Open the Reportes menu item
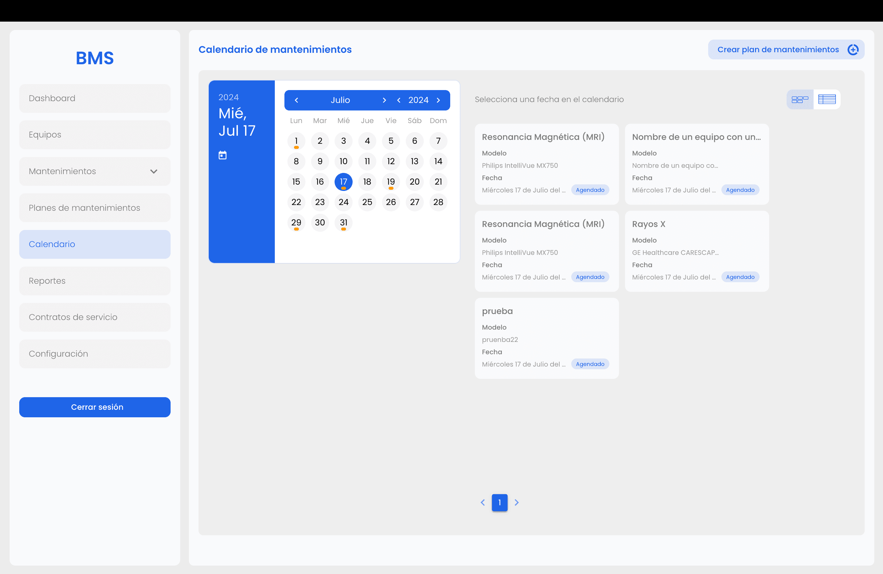 tap(95, 281)
